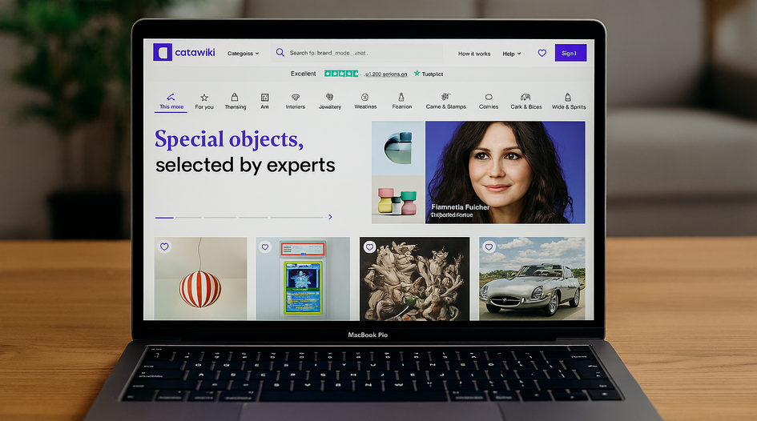Open the Help dropdown menu
Viewport: 757px width, 421px height.
tap(511, 54)
